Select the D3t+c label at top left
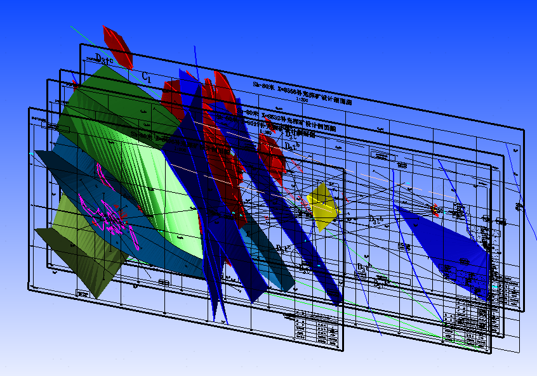537x376 pixels. click(x=105, y=60)
